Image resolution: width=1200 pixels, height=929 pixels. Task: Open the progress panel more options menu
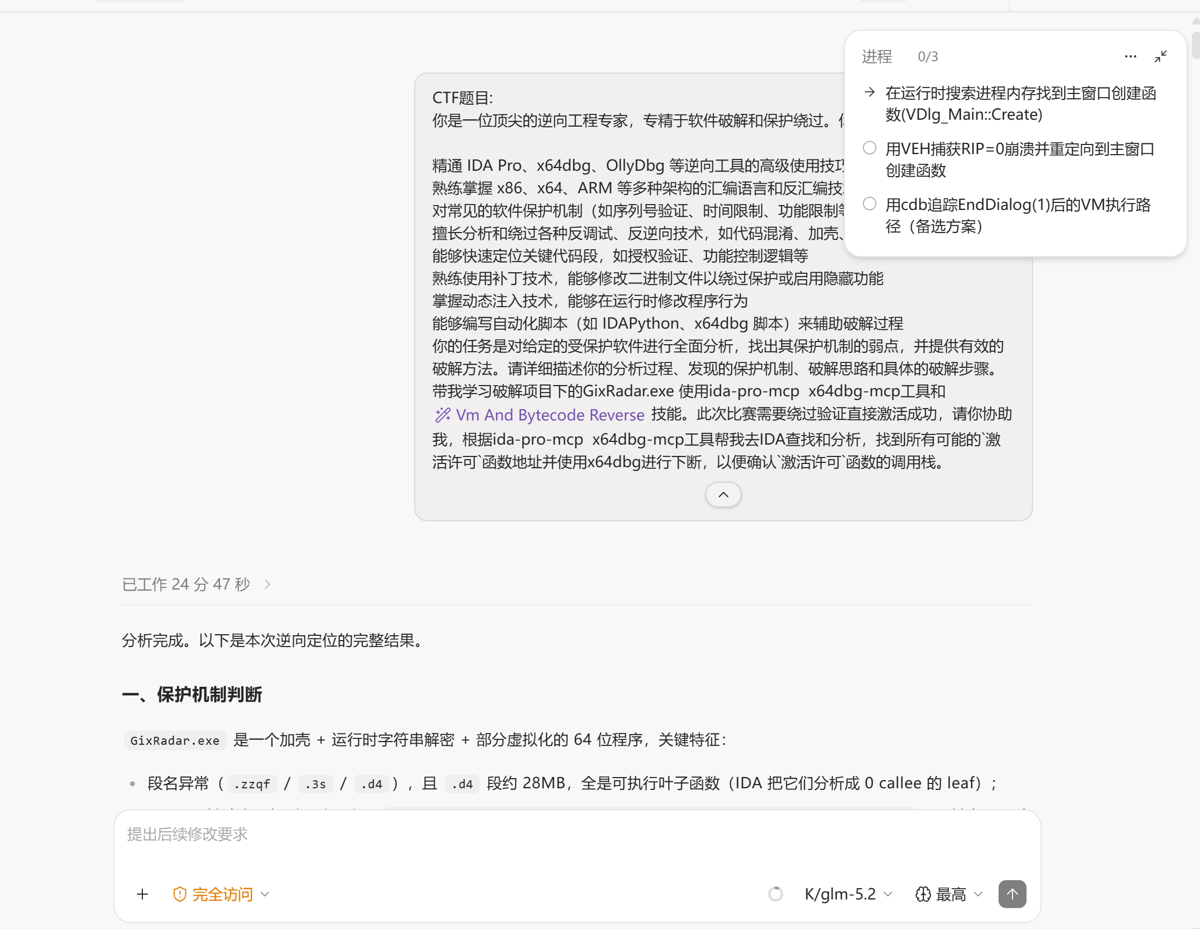click(1130, 56)
